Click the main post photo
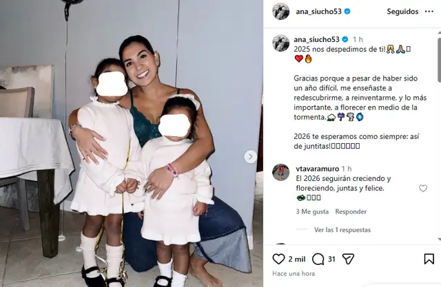441x287 pixels. coord(132,143)
